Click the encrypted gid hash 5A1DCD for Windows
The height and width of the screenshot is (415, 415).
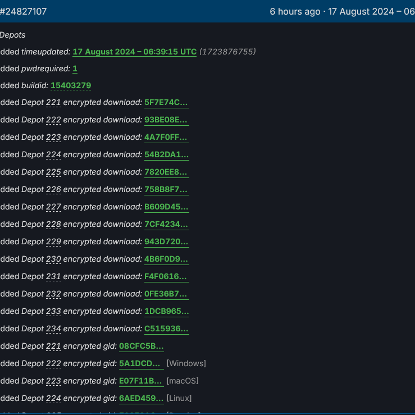(x=141, y=364)
